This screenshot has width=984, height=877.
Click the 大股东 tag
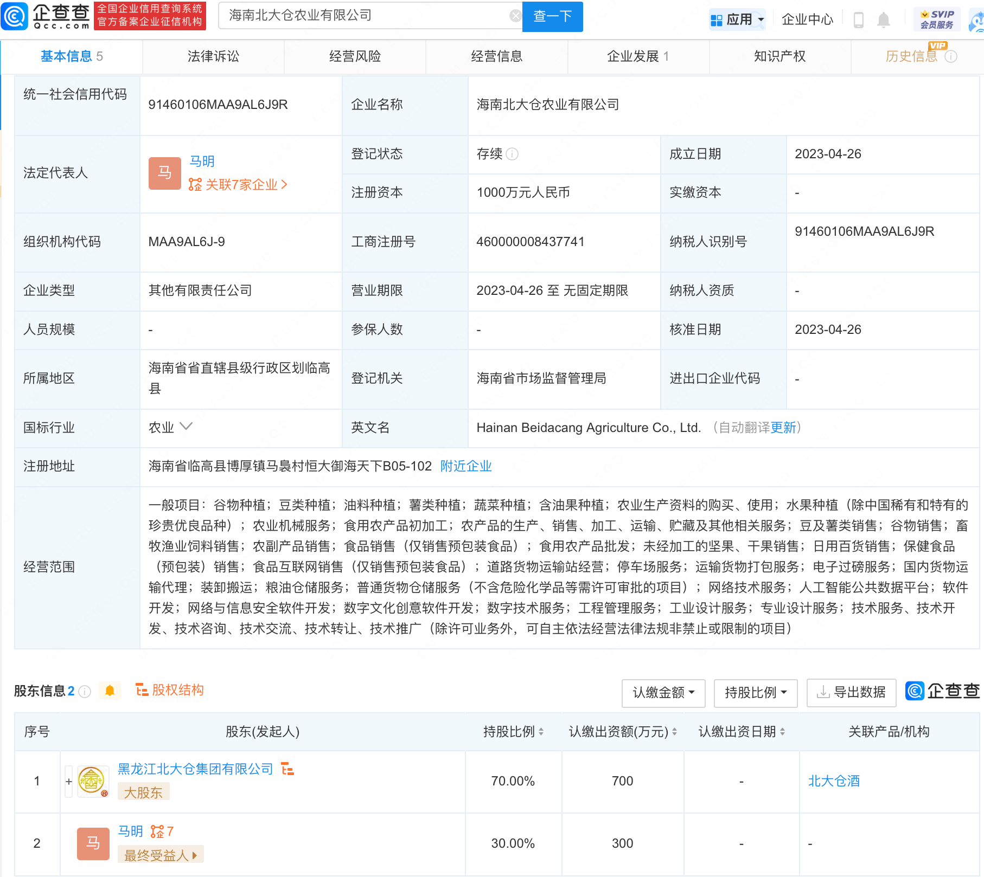point(143,793)
